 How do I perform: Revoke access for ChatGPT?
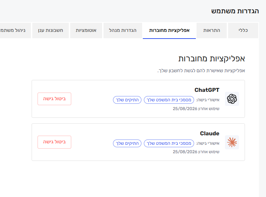[54, 99]
